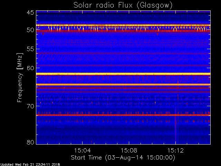This screenshot has height=166, width=221.
Task: Click the 'Frequency [MHz]' axis label
Action: [x=20, y=77]
